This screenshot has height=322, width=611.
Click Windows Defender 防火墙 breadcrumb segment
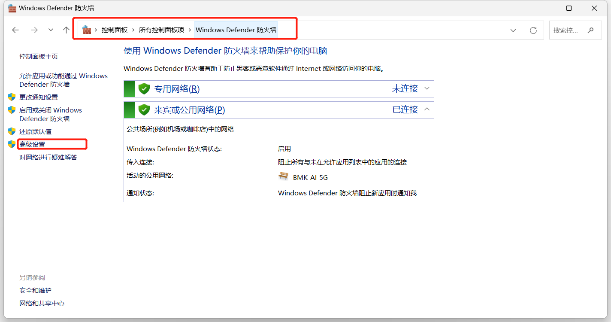point(236,30)
